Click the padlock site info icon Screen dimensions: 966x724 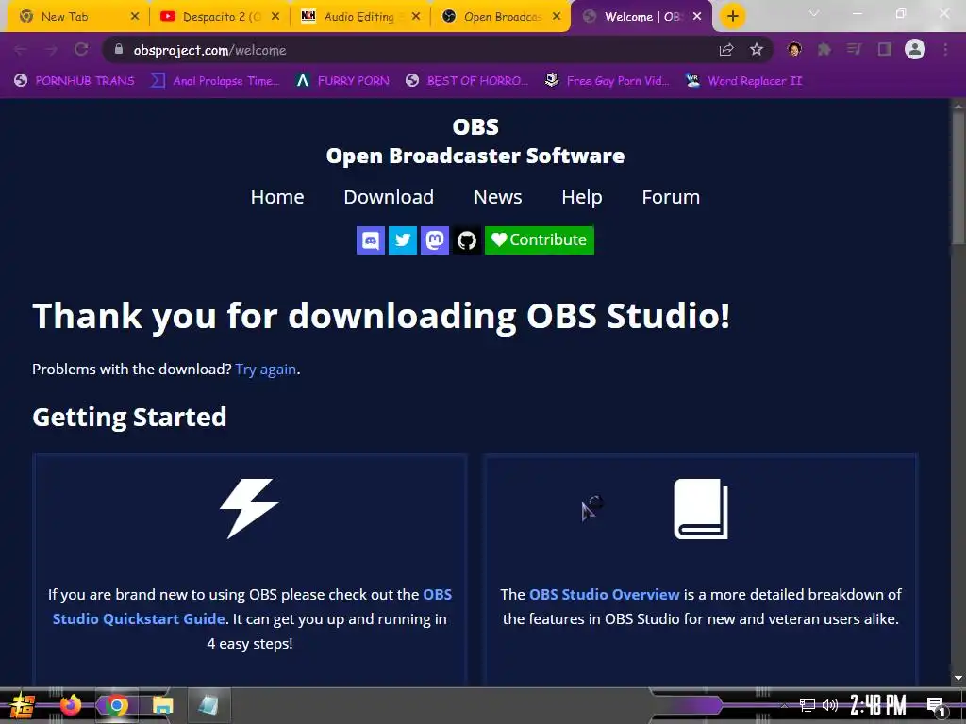pos(118,49)
